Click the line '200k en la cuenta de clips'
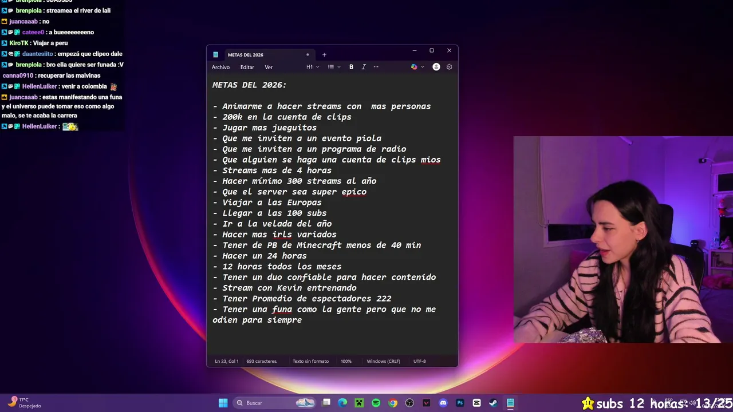733x412 pixels. tap(282, 117)
